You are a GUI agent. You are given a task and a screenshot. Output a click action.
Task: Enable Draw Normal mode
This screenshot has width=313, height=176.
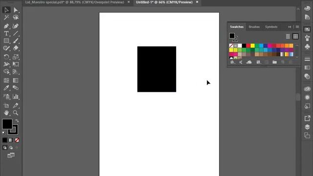[5, 148]
